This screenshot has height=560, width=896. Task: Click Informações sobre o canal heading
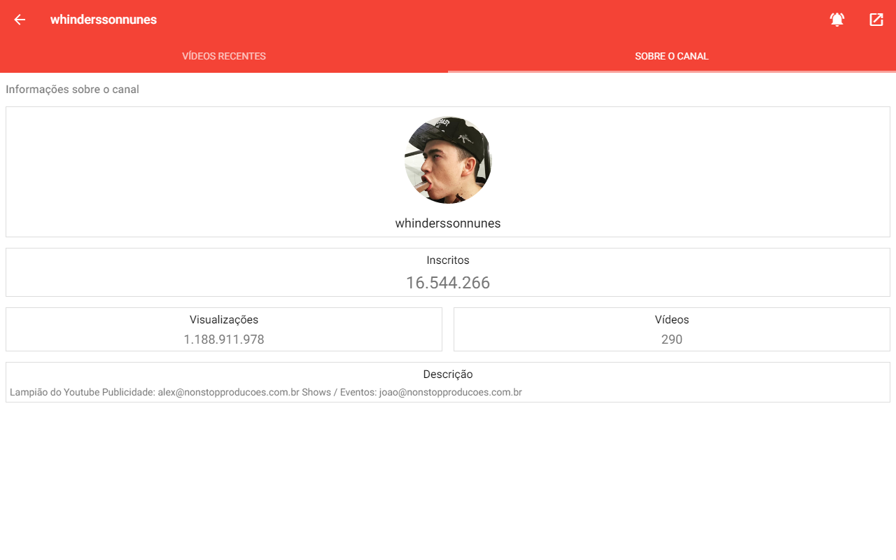(72, 90)
